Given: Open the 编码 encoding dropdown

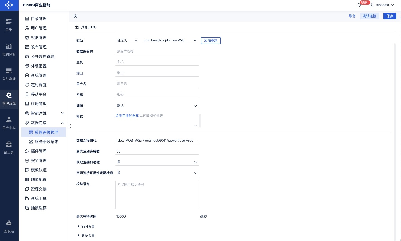Looking at the screenshot, I should click(x=157, y=105).
